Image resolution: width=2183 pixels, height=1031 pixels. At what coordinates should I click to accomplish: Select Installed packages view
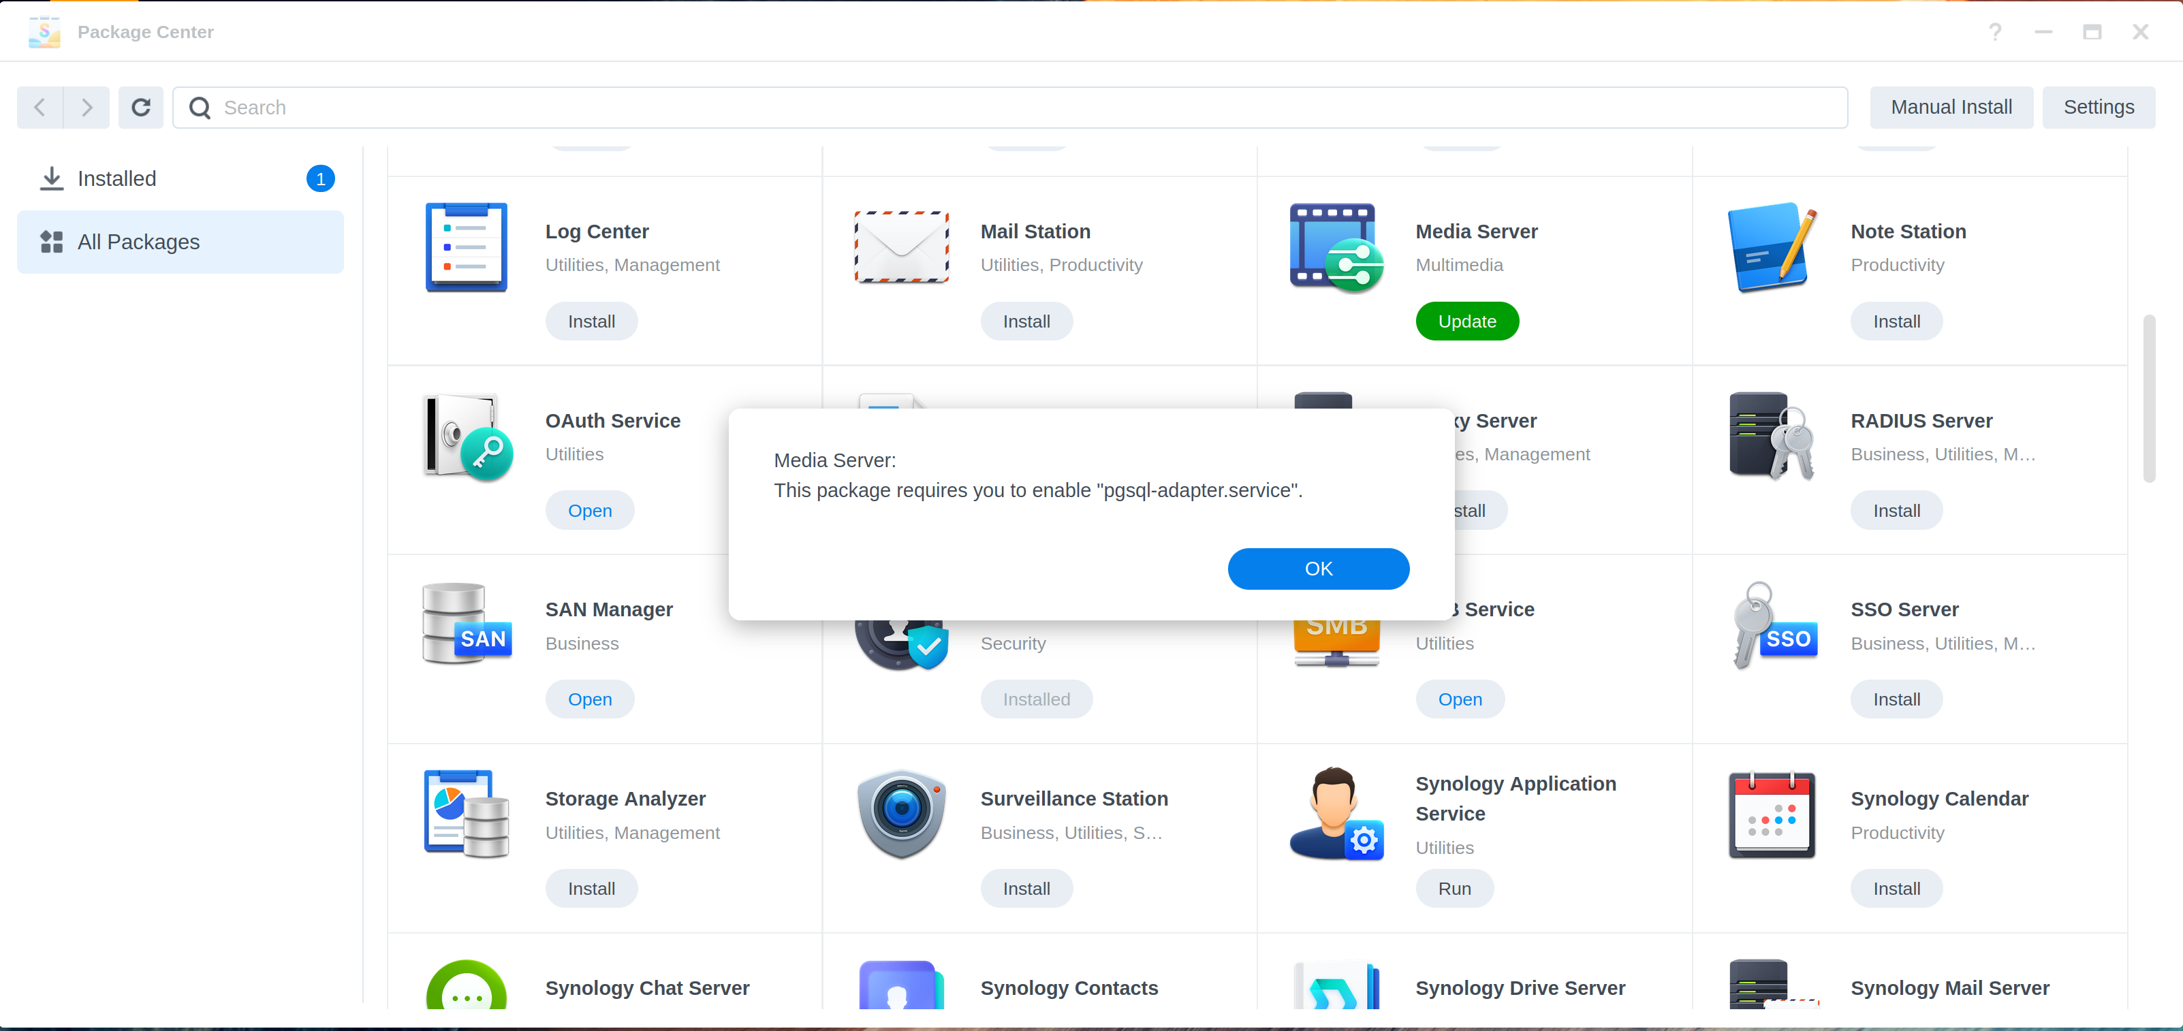117,178
